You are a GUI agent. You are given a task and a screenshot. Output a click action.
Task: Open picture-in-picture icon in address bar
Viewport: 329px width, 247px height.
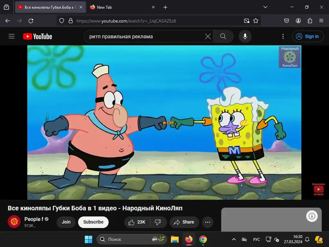[246, 21]
